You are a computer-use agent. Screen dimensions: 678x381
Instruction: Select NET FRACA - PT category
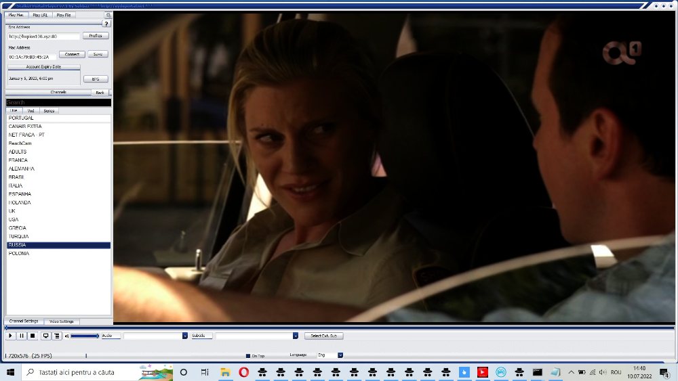pos(58,135)
